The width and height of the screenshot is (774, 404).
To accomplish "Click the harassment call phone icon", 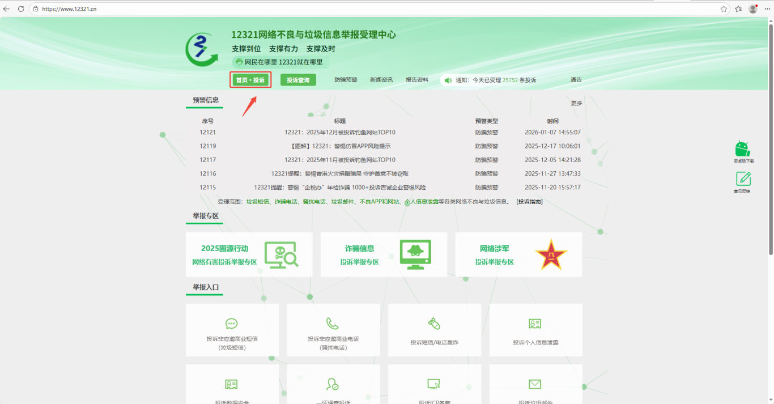I will tap(333, 324).
